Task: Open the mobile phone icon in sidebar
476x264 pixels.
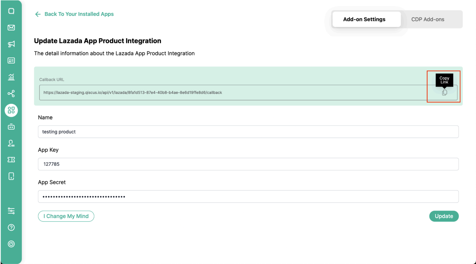Action: pos(11,176)
